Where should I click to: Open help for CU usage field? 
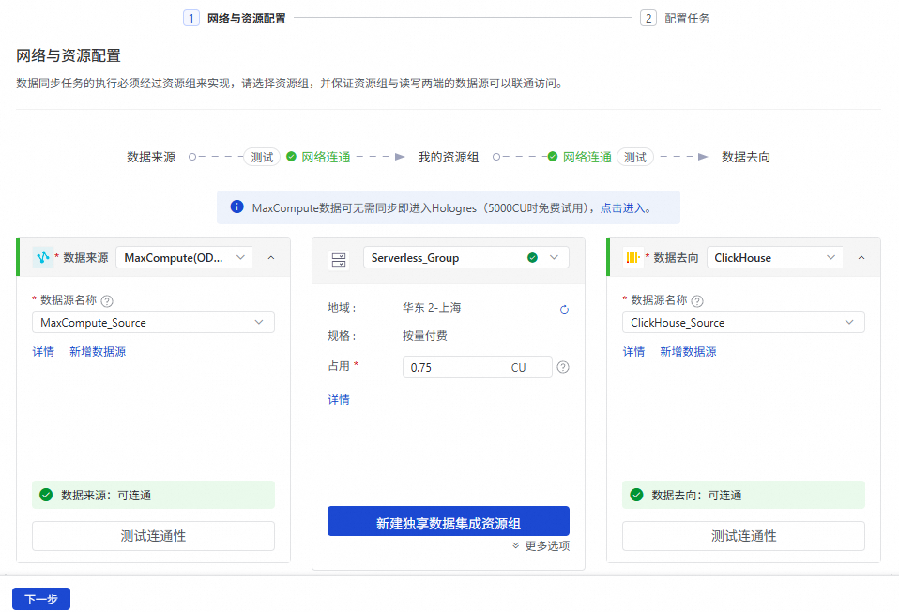pos(563,367)
